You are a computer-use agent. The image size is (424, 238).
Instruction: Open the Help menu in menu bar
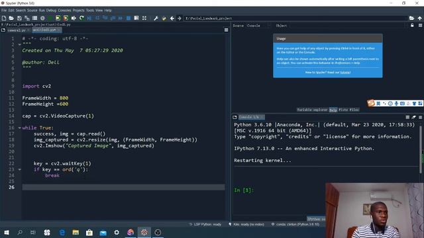pyautogui.click(x=108, y=11)
